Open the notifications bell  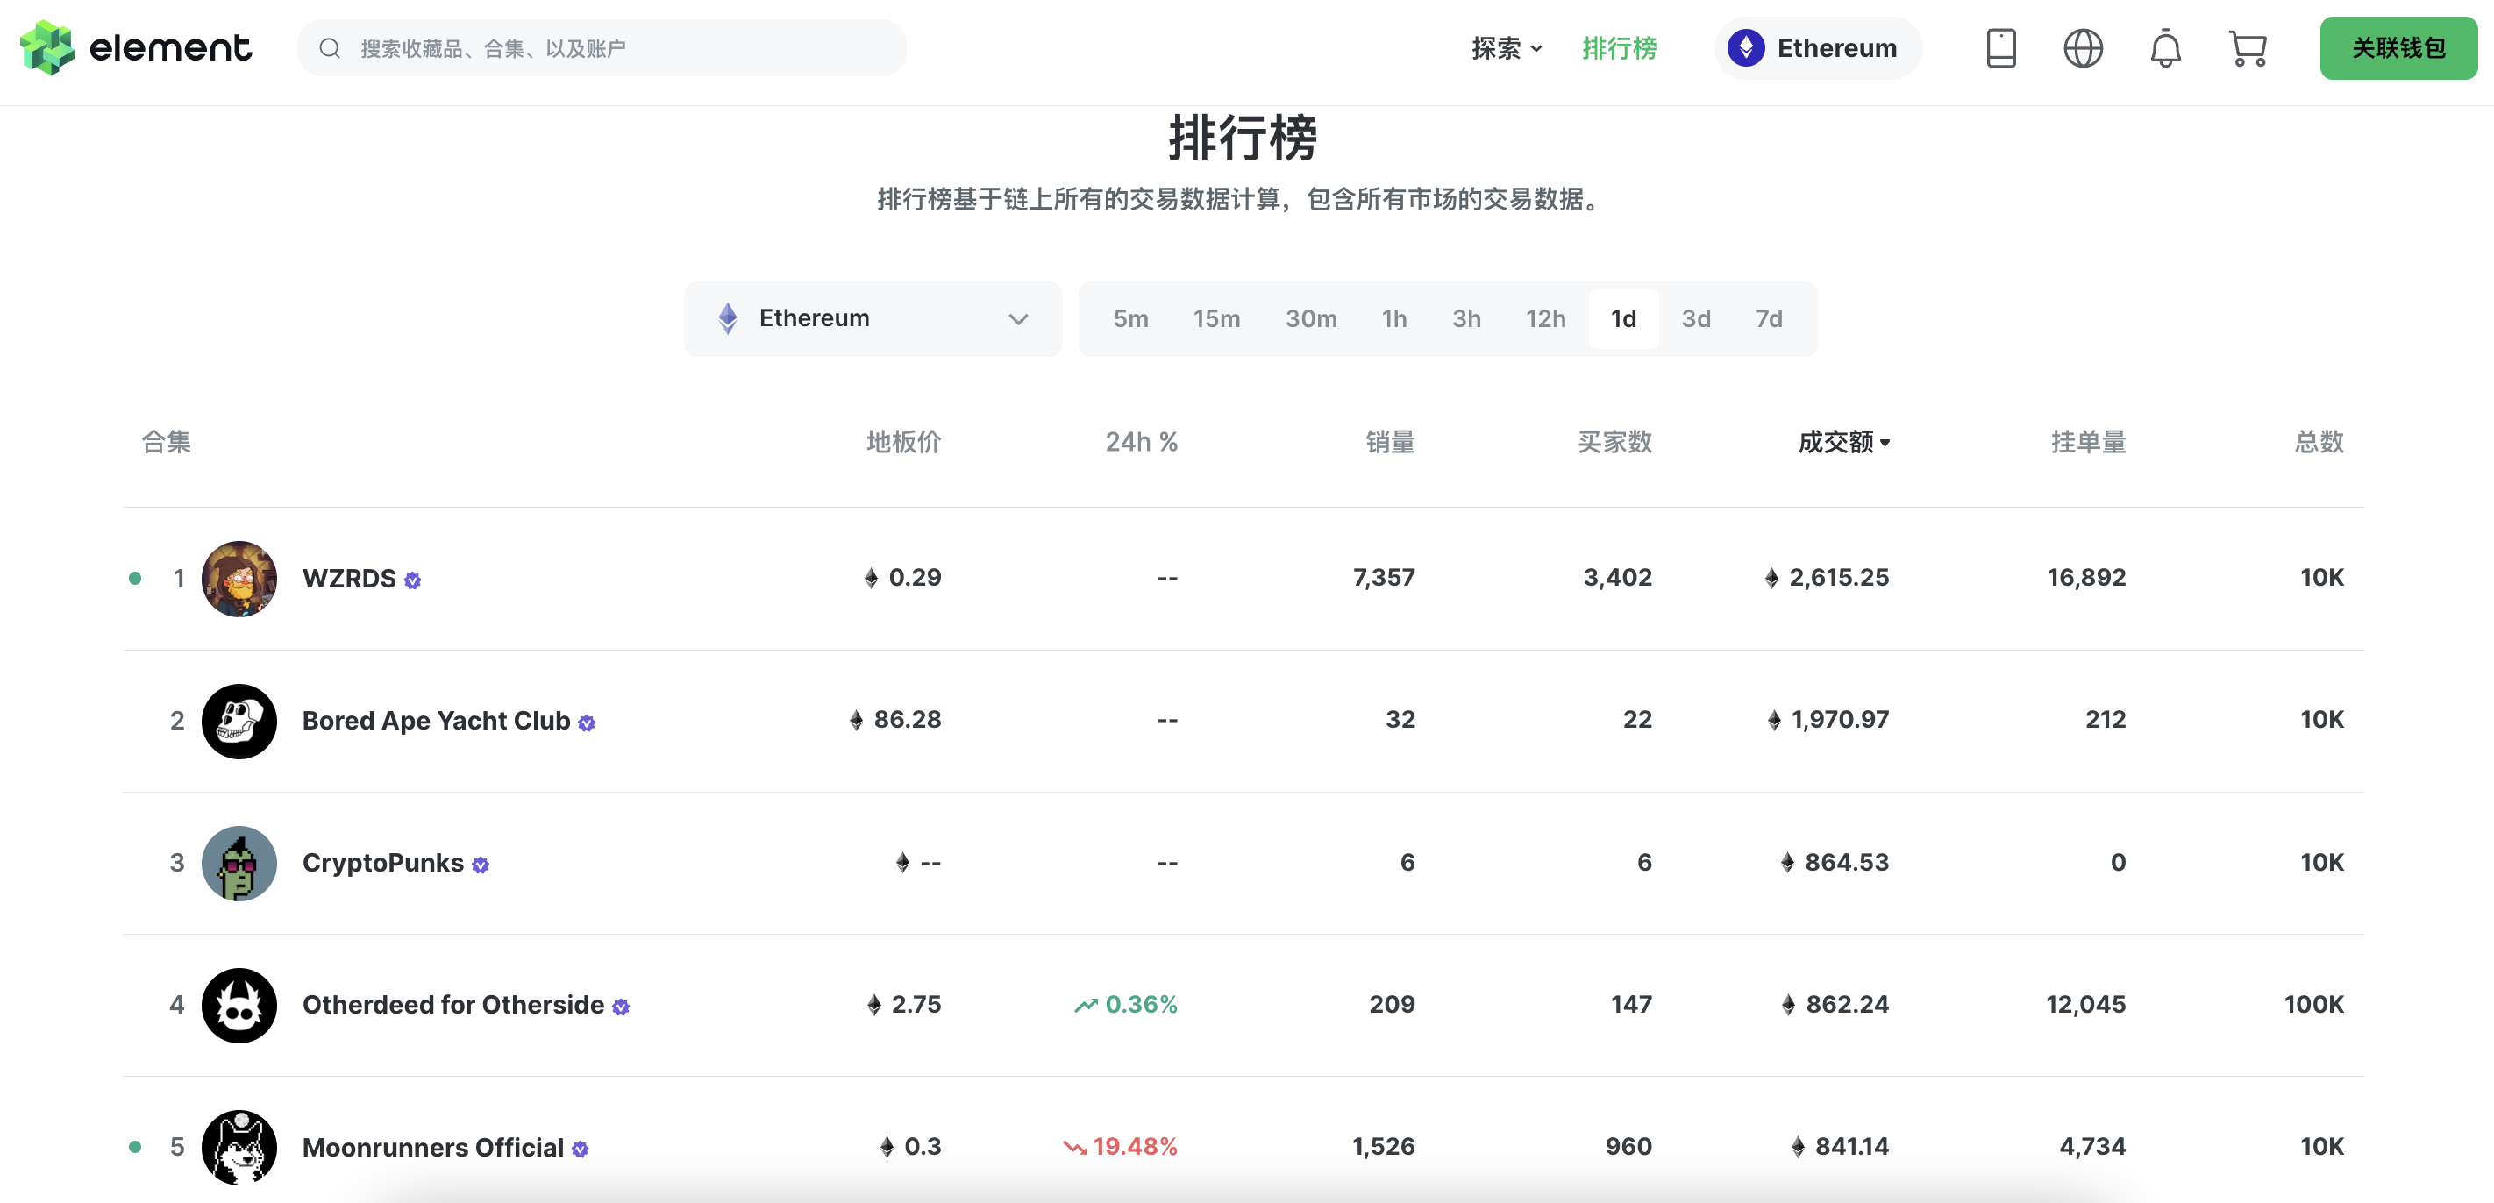[x=2165, y=48]
